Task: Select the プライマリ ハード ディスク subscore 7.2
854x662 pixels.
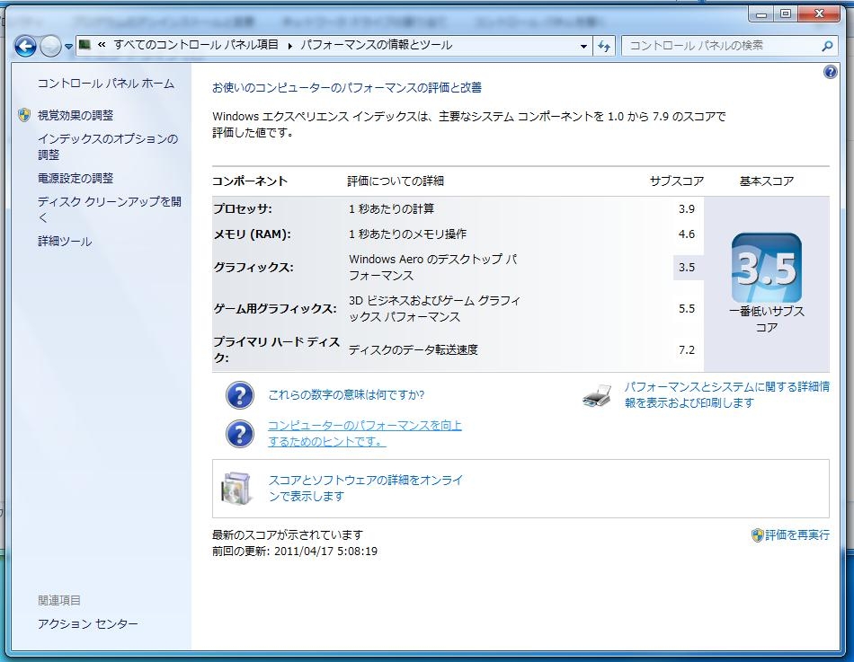Action: point(686,350)
